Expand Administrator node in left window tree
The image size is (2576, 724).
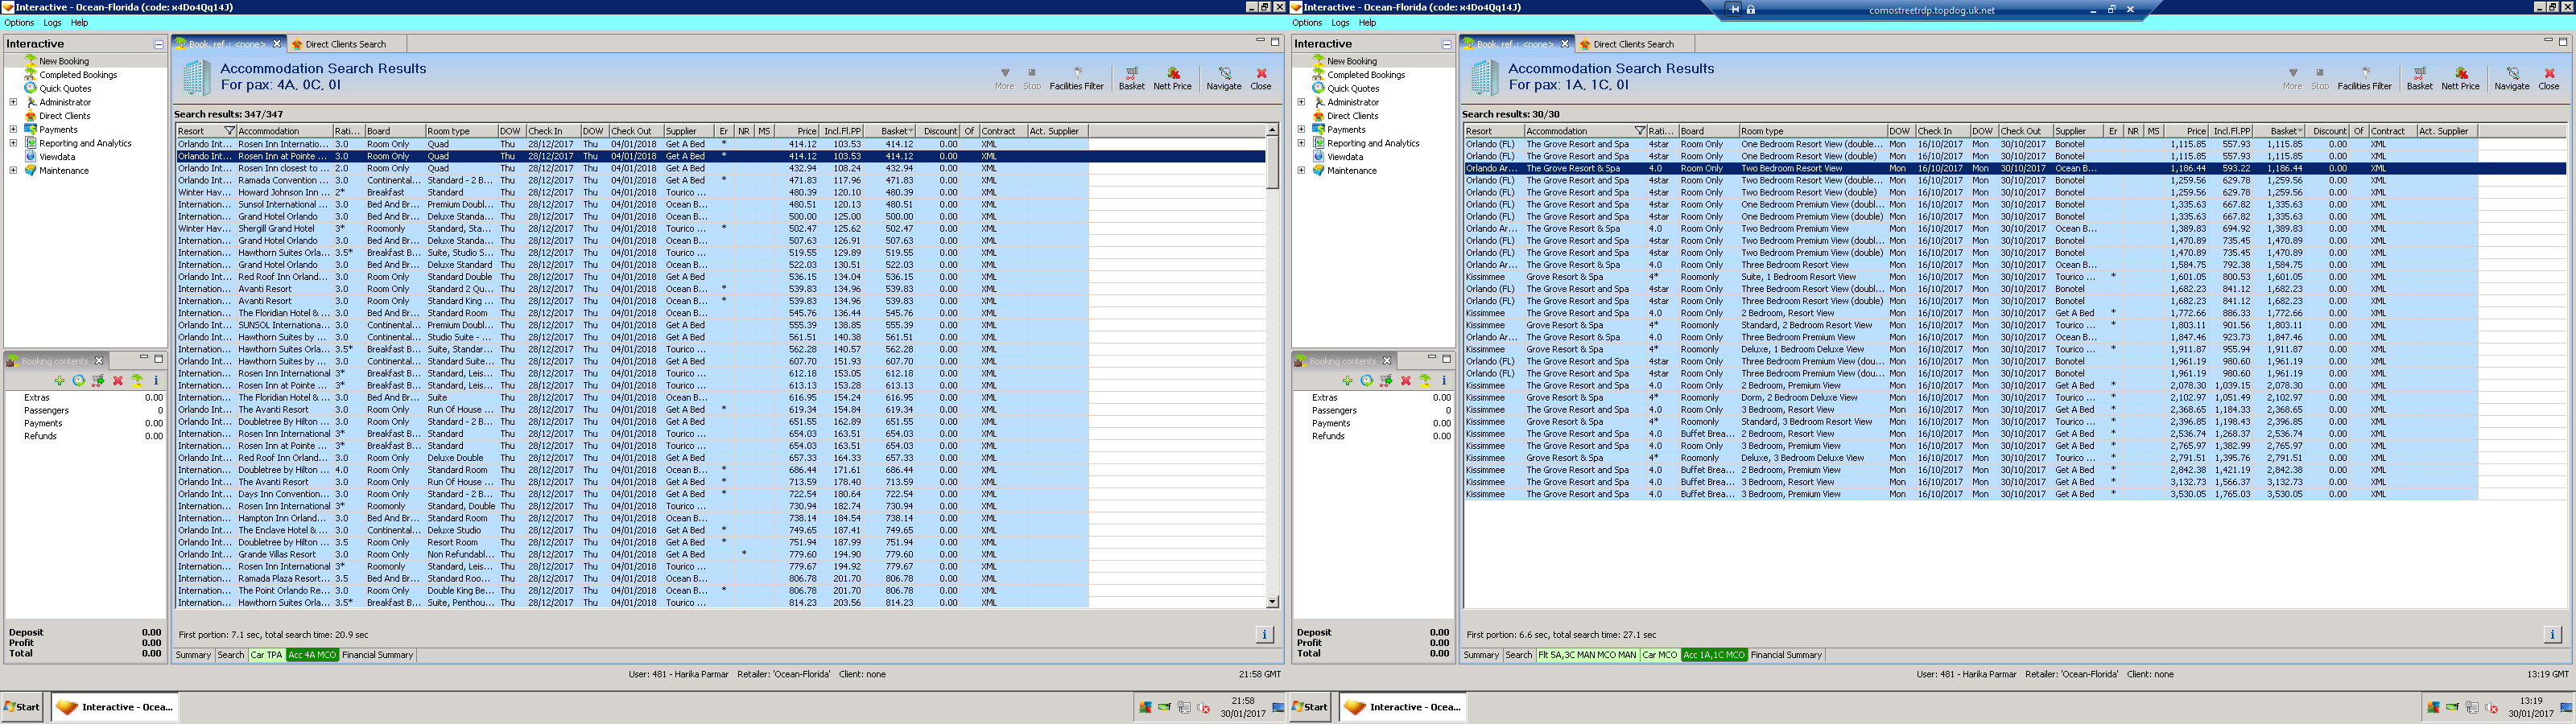point(13,102)
